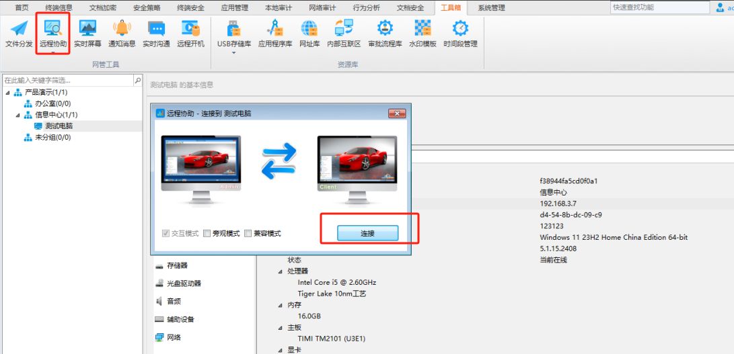Switch to the 行为分析 tab
The height and width of the screenshot is (354, 734).
[x=367, y=7]
